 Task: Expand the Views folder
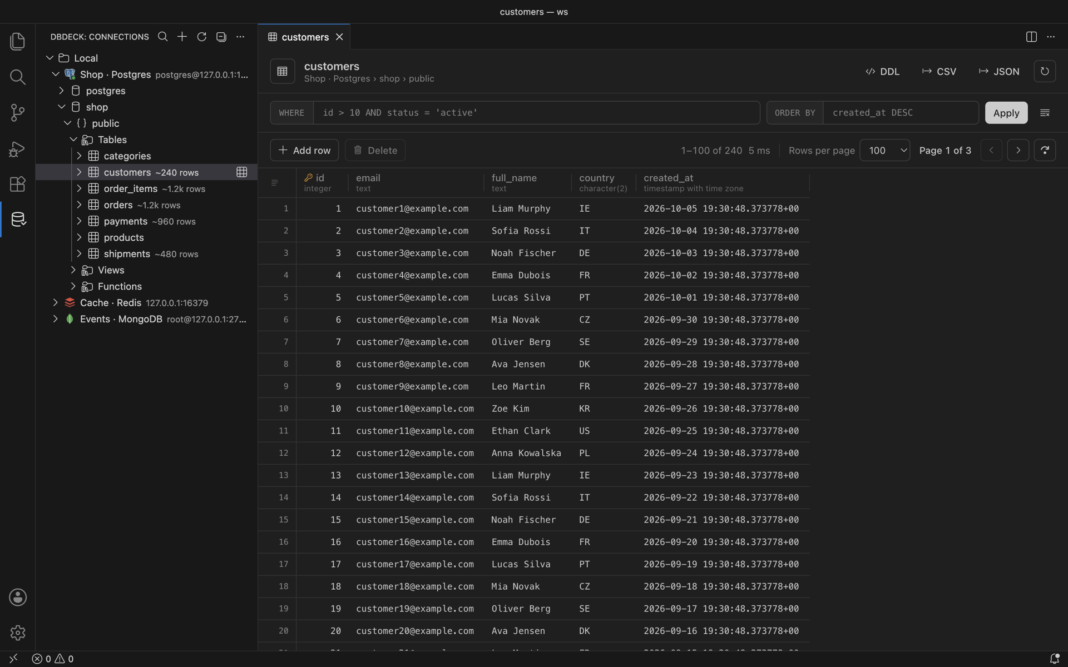tap(73, 270)
